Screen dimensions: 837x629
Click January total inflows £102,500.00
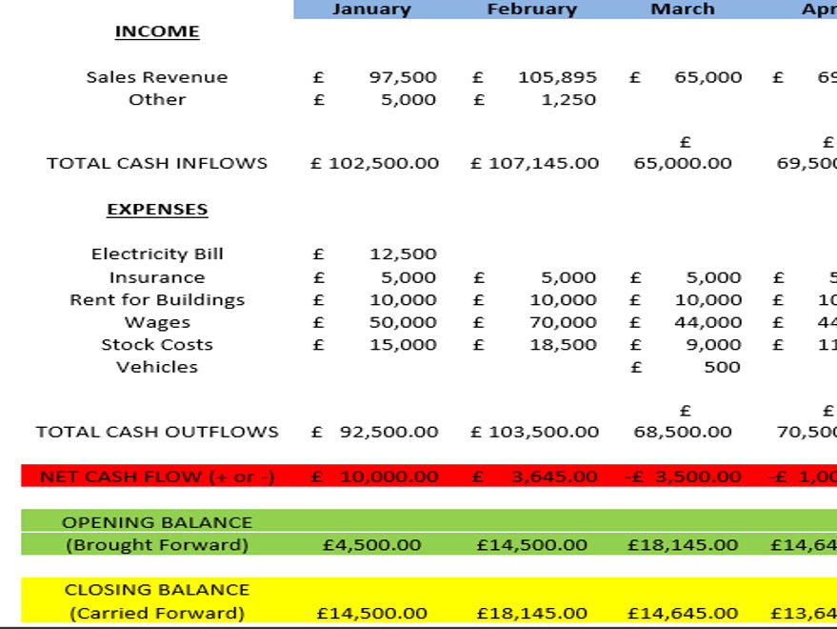point(375,163)
